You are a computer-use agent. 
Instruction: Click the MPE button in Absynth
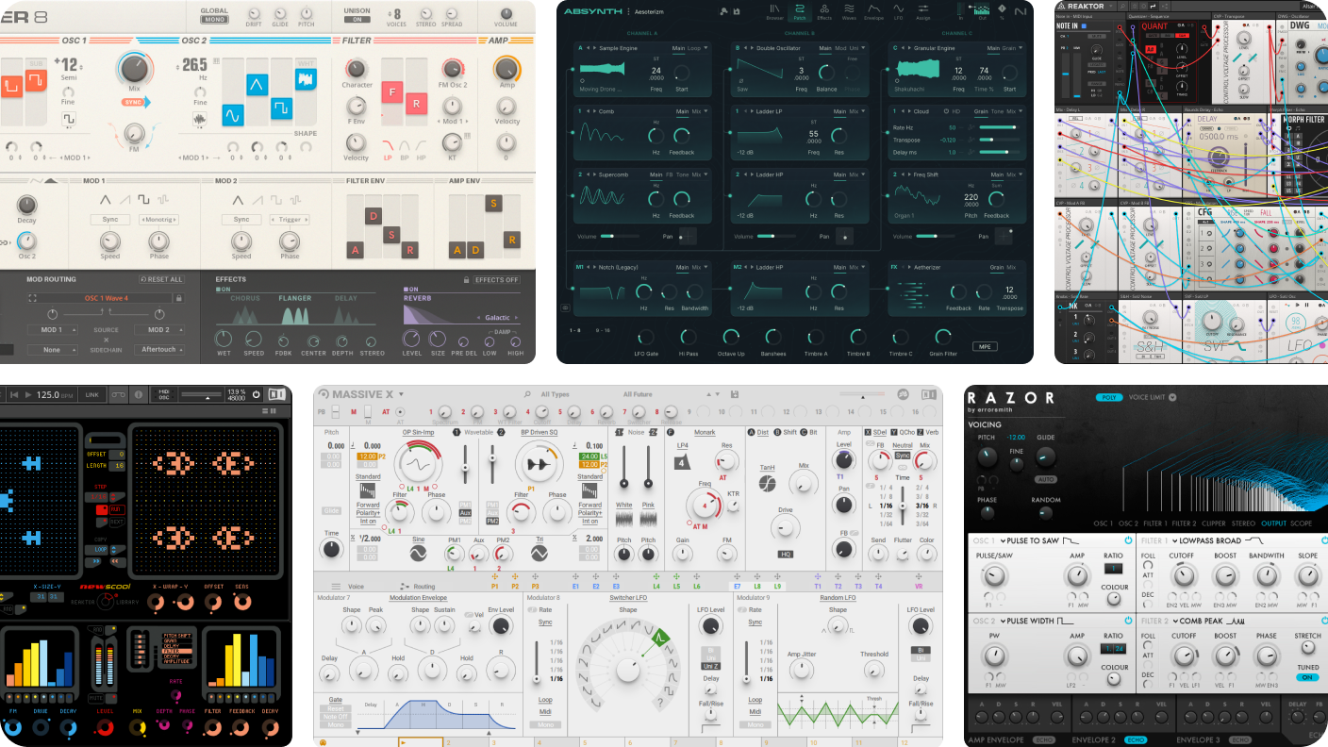click(985, 346)
